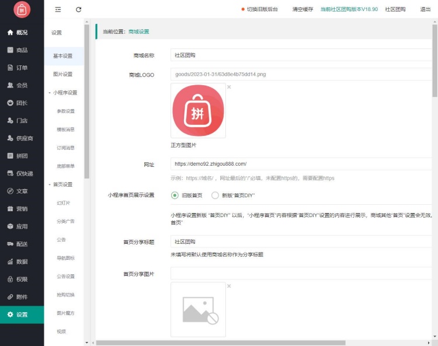Viewport: 438px width, 346px height.
Task: Open the 抢购切换 submenu item
Action: (x=65, y=295)
